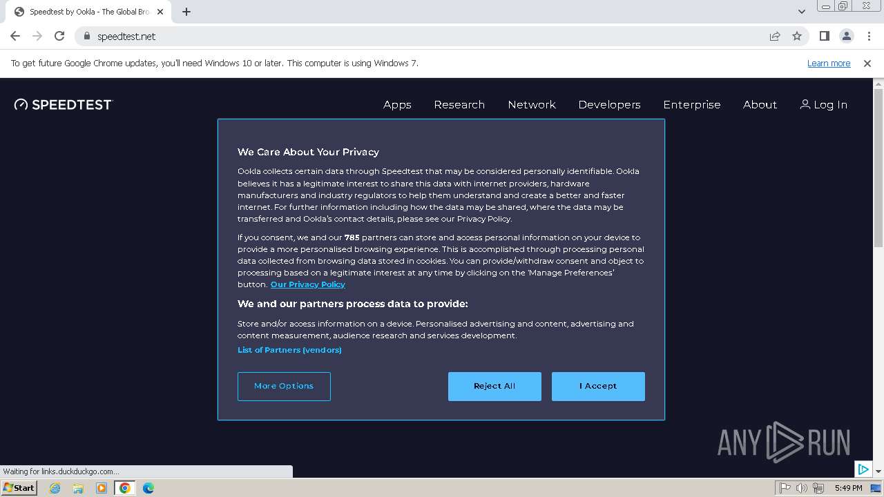The width and height of the screenshot is (884, 497).
Task: Open the Learn more link
Action: click(x=829, y=64)
